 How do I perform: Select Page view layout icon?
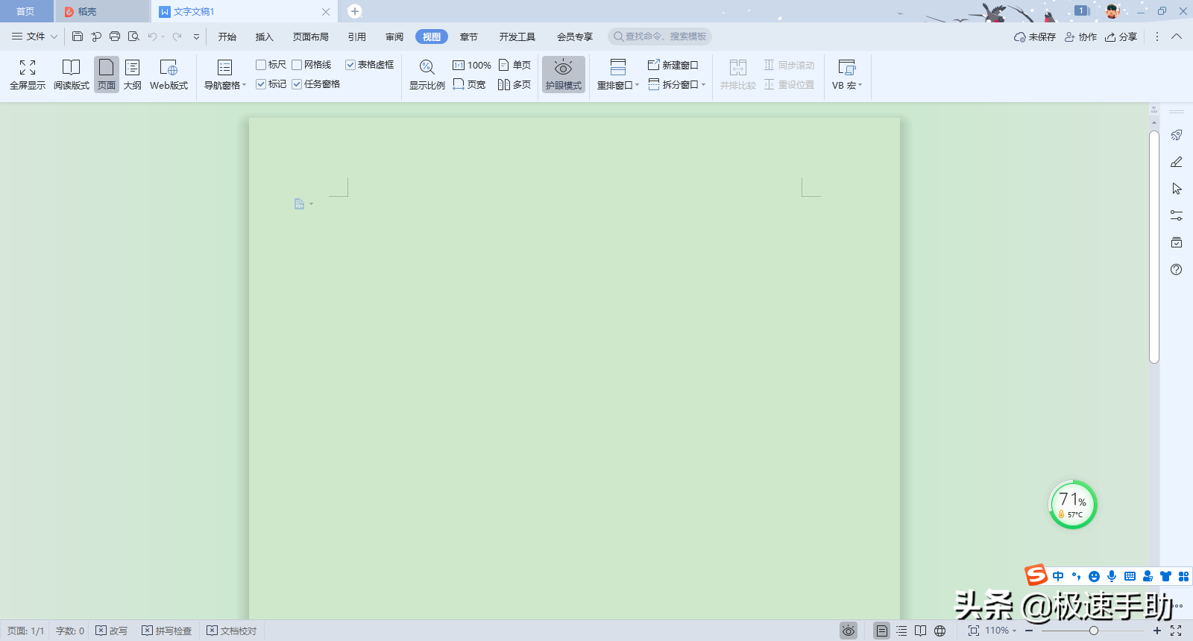[x=107, y=75]
